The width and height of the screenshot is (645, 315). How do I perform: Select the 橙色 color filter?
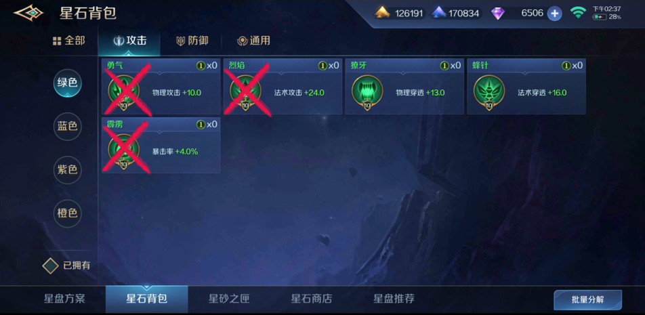[68, 213]
